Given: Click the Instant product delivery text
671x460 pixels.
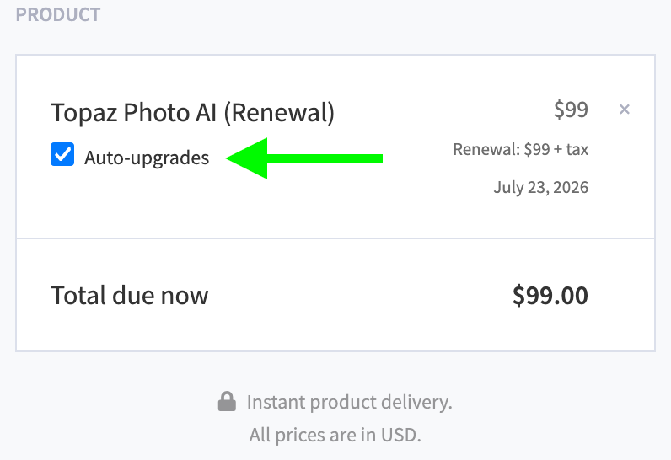Looking at the screenshot, I should [x=350, y=402].
